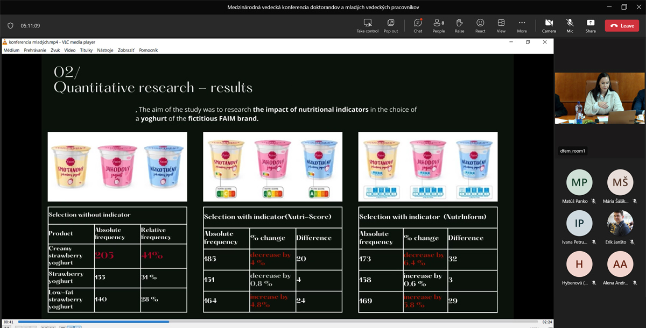646x328 pixels.
Task: Click the shield security icon
Action: (x=10, y=26)
